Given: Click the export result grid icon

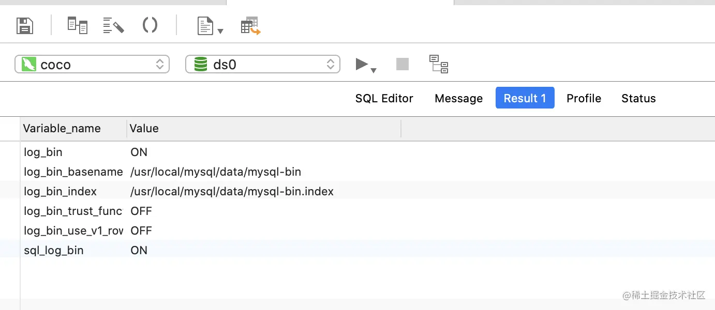Looking at the screenshot, I should [x=250, y=25].
